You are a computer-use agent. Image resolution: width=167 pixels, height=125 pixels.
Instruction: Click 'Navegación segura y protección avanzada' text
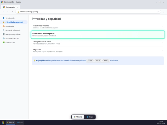(x=48, y=52)
